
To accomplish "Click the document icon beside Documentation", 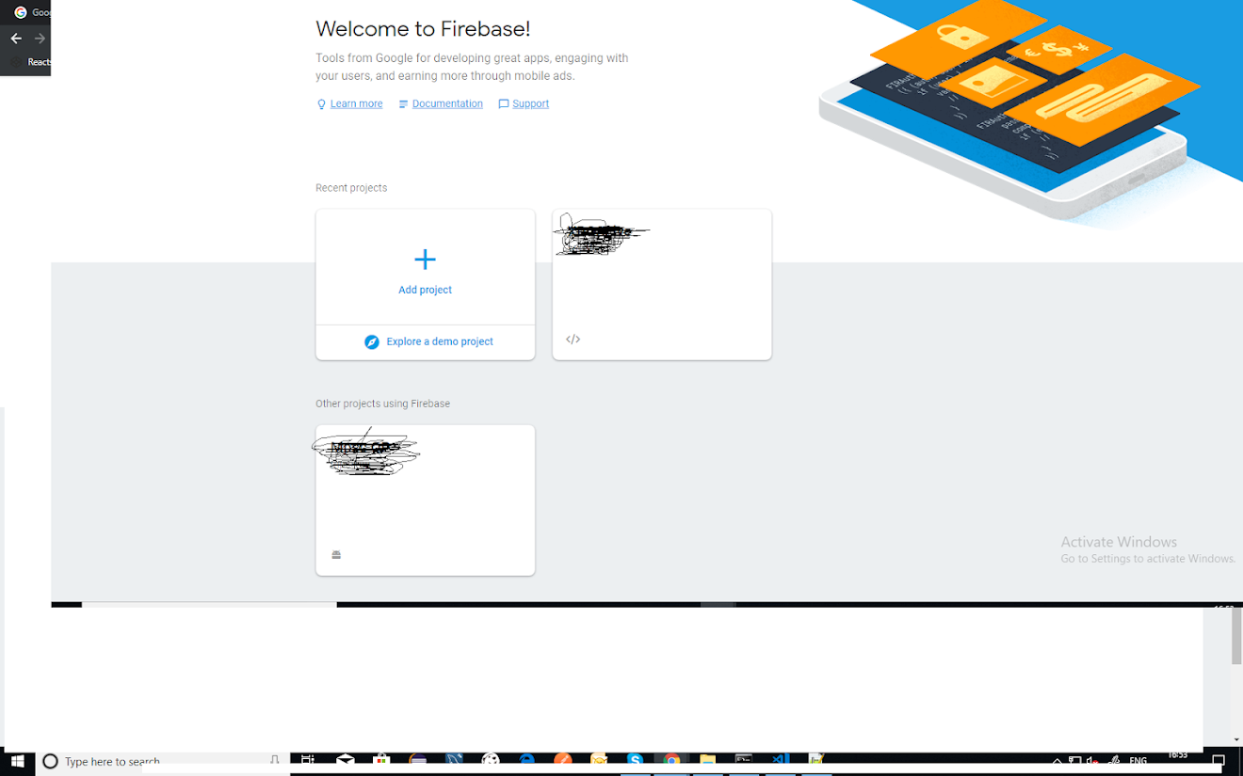I will (403, 104).
